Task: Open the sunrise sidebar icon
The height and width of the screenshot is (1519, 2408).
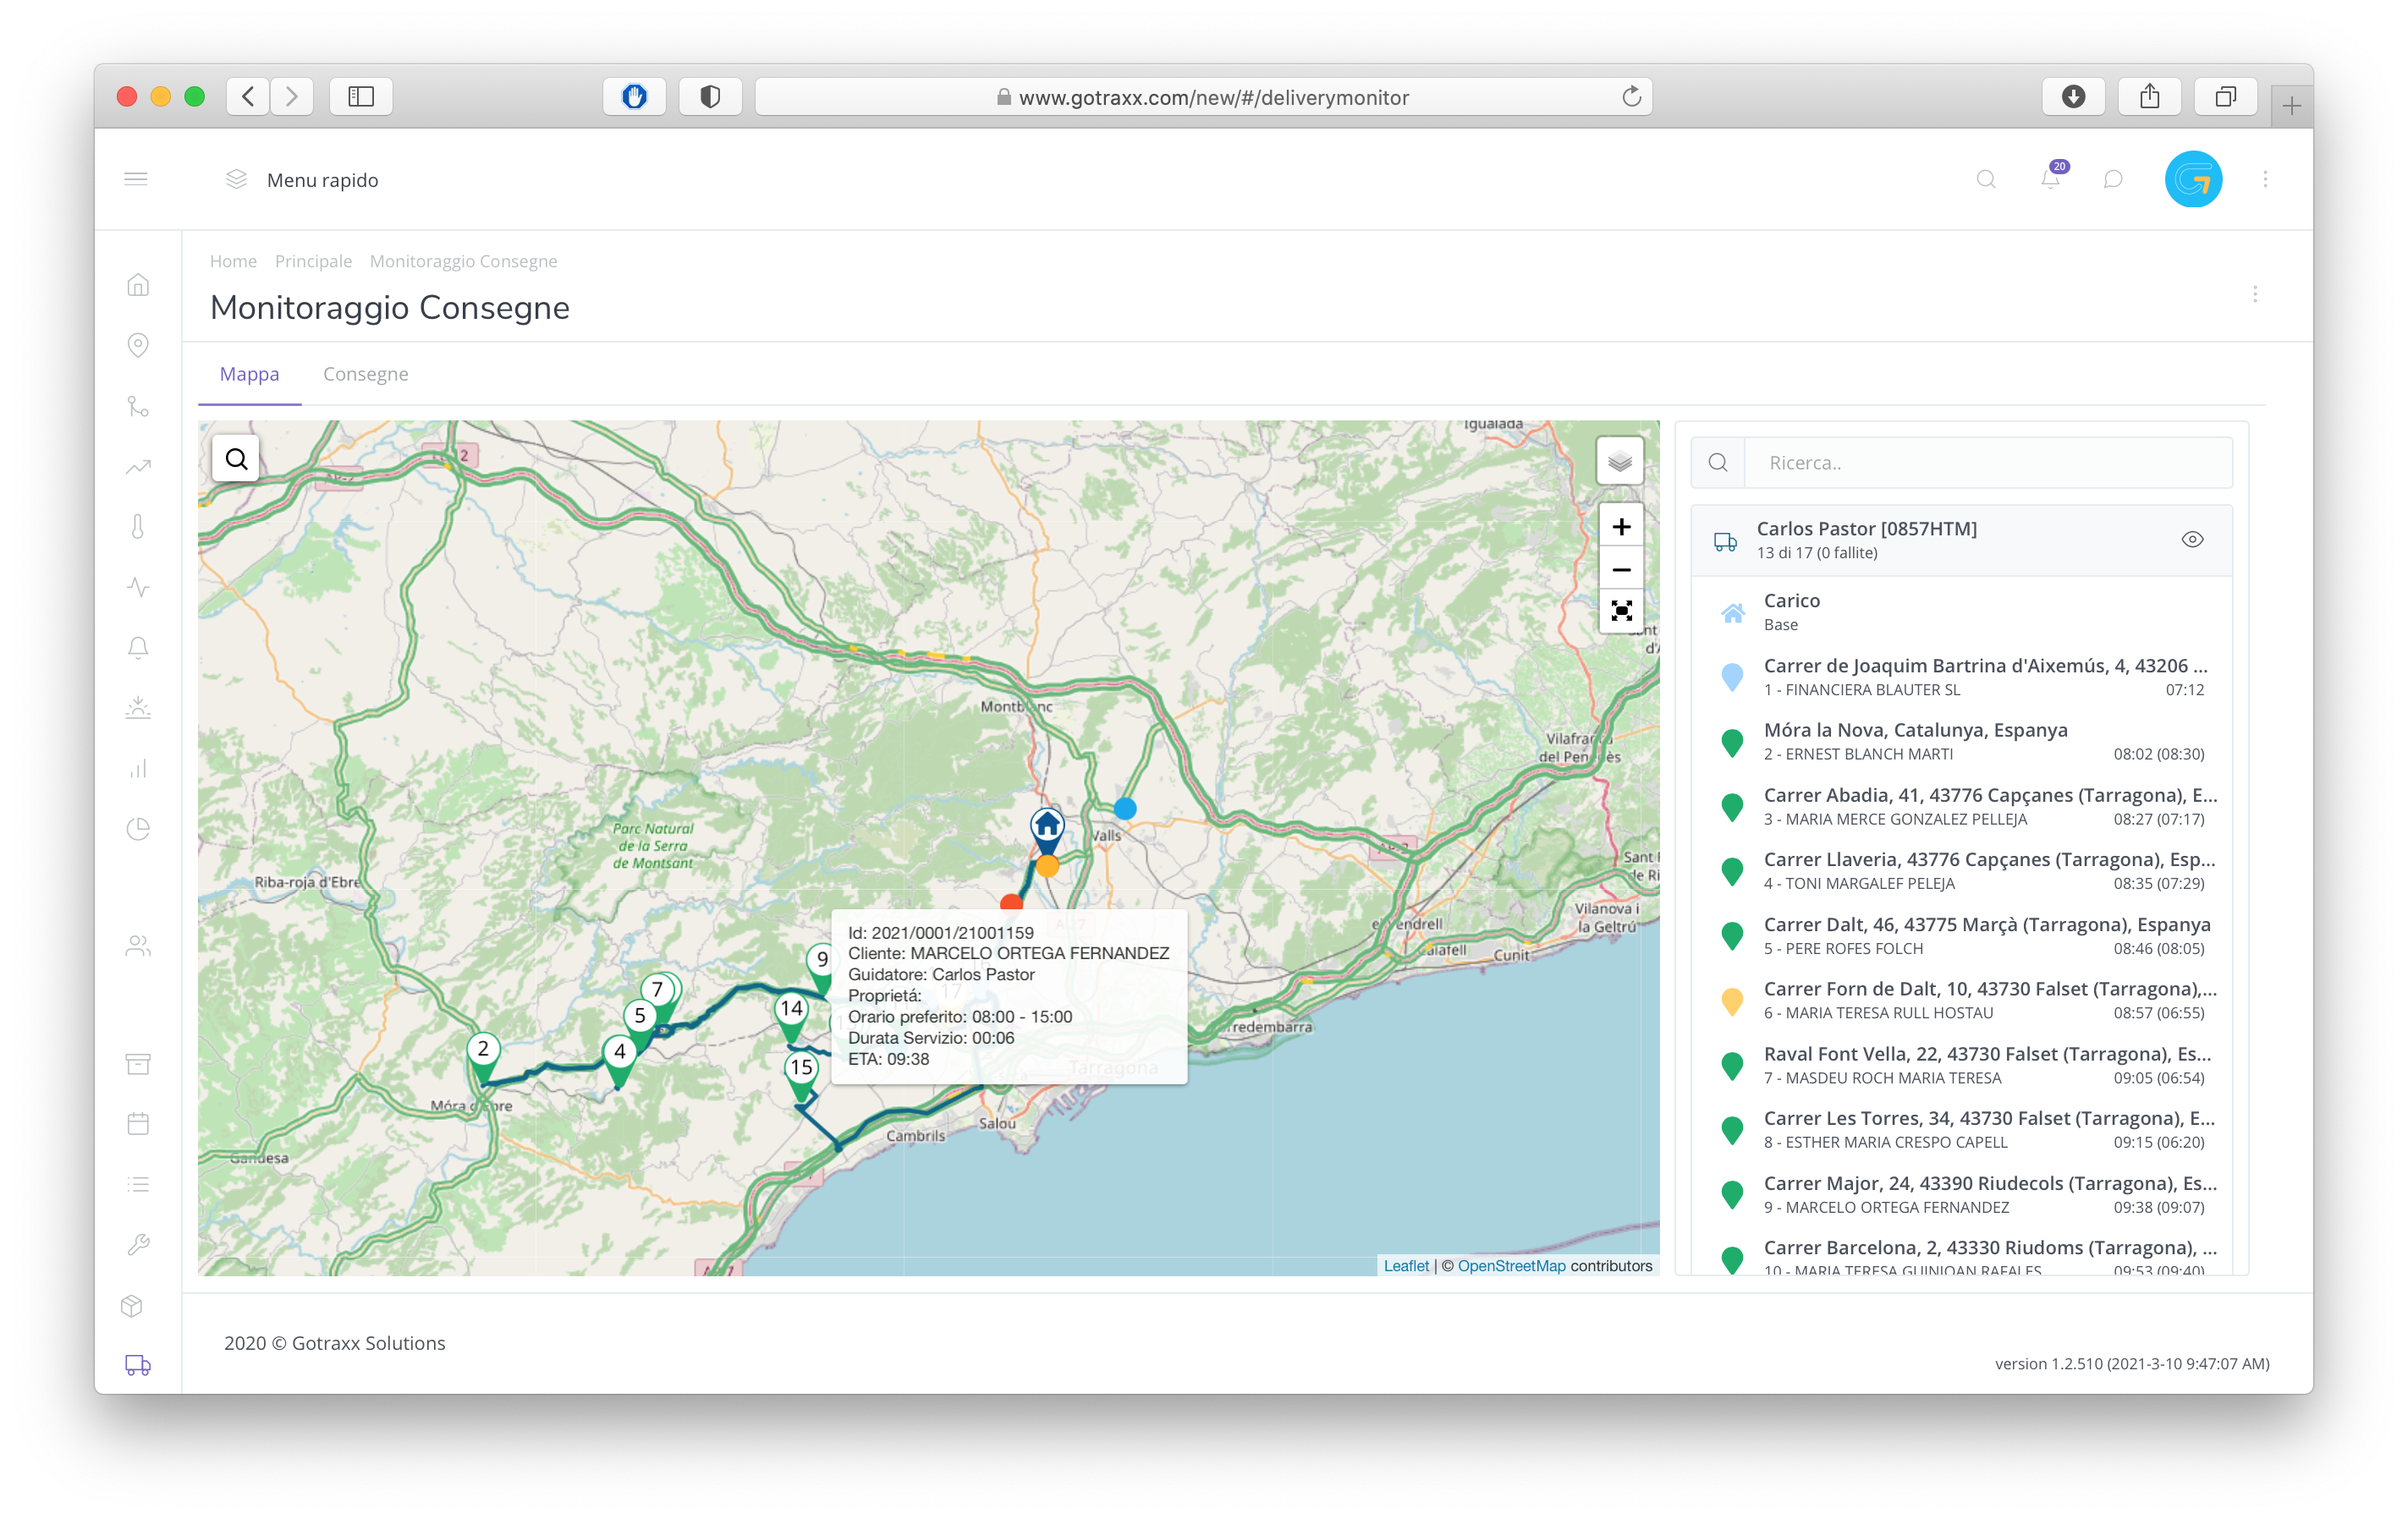Action: point(138,708)
